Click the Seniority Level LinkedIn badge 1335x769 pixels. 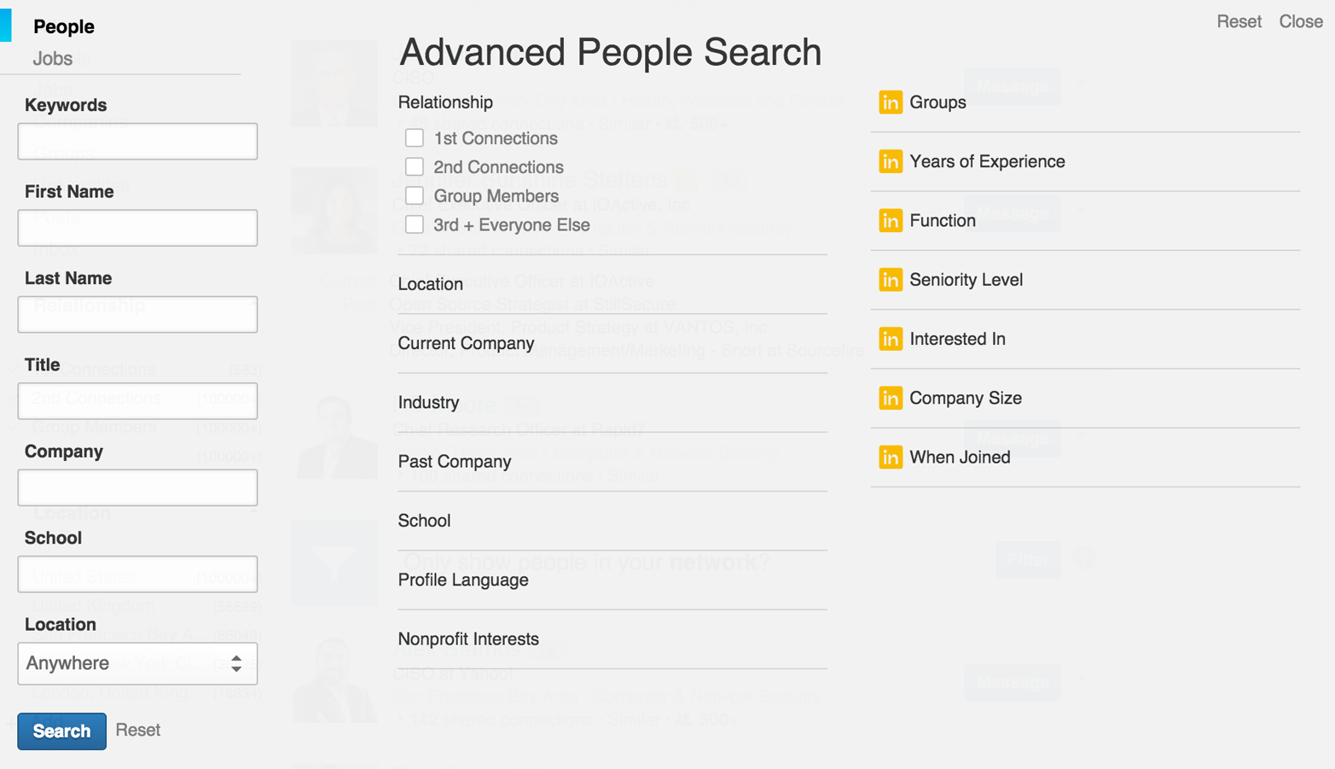[x=891, y=279]
